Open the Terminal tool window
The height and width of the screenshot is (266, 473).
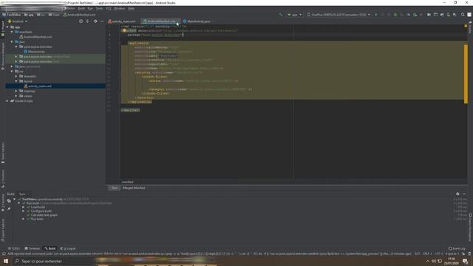(33, 248)
